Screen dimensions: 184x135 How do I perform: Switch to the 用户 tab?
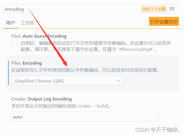pos(10,23)
